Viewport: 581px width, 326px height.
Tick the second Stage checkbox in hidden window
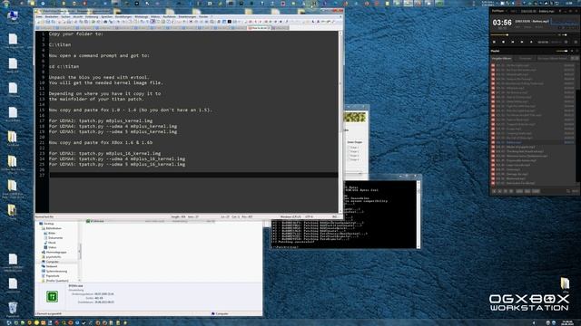tap(349, 151)
